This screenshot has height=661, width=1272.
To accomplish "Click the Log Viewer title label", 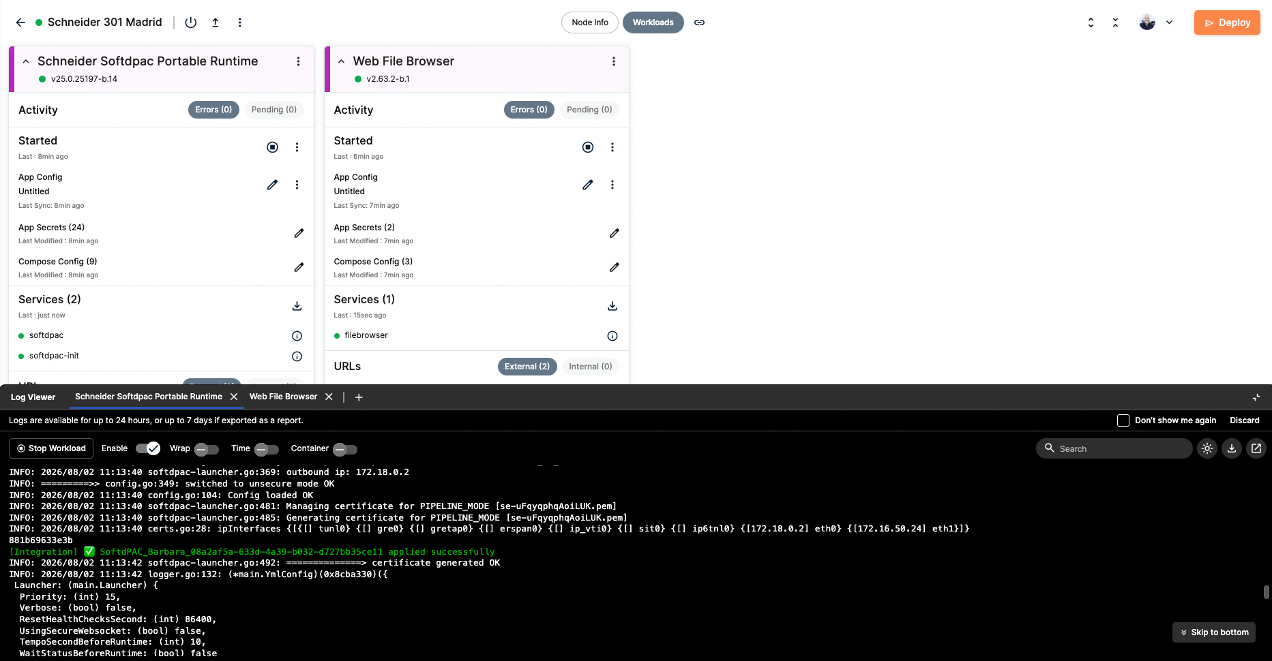I will coord(33,397).
